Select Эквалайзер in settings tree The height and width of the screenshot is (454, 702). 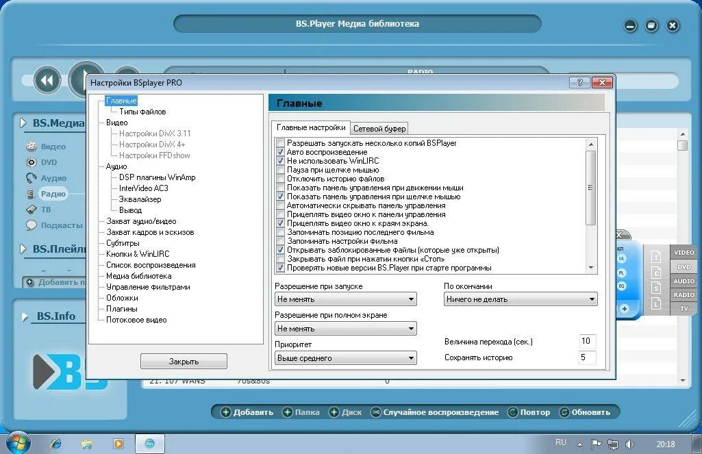tap(140, 199)
